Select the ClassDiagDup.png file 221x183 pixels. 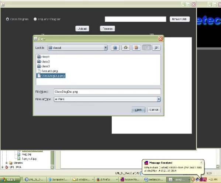[51, 76]
